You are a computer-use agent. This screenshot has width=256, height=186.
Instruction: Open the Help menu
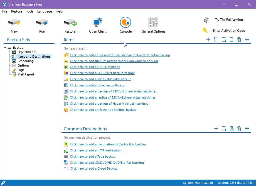59,11
